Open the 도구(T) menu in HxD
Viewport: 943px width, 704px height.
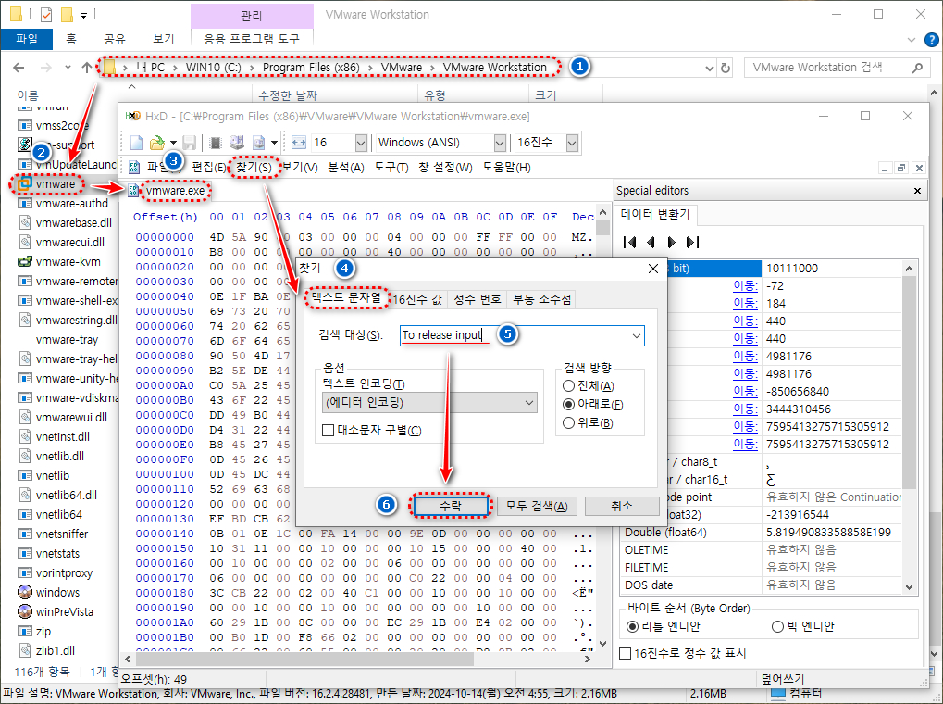[x=391, y=168]
